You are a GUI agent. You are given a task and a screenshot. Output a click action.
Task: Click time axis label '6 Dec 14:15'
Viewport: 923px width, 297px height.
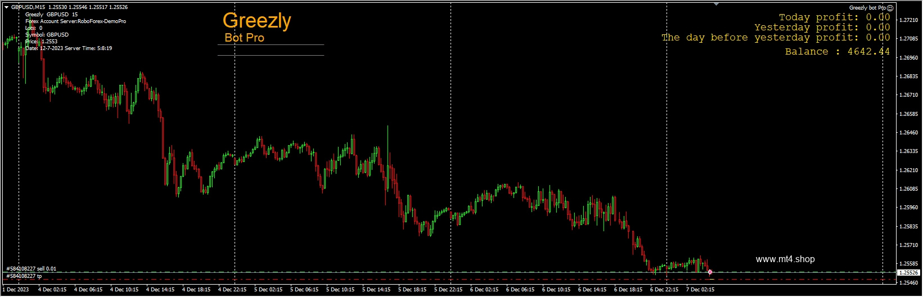pyautogui.click(x=592, y=290)
